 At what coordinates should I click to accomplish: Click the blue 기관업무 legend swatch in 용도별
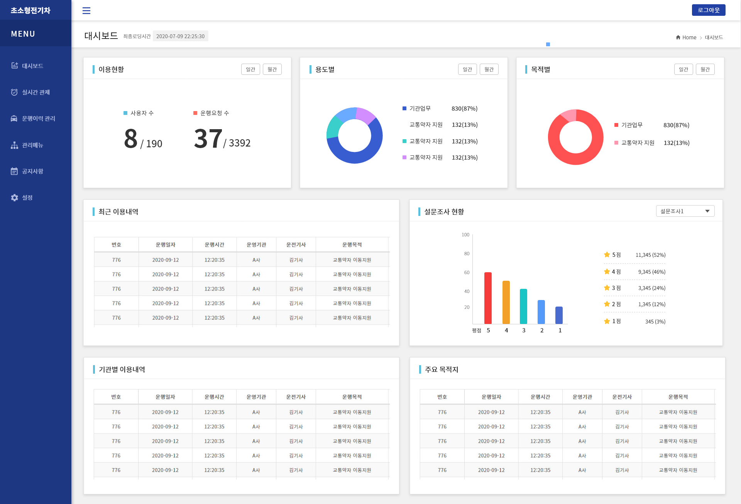tap(404, 108)
